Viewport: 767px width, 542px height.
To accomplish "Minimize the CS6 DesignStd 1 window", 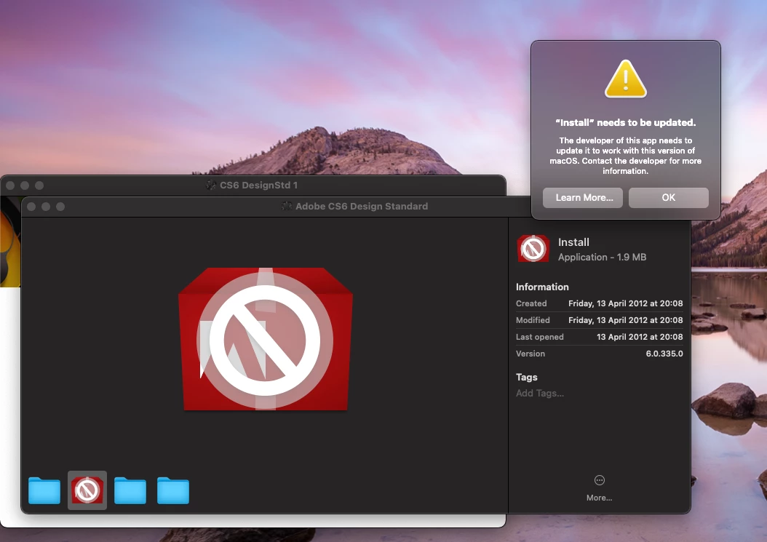I will (x=25, y=186).
